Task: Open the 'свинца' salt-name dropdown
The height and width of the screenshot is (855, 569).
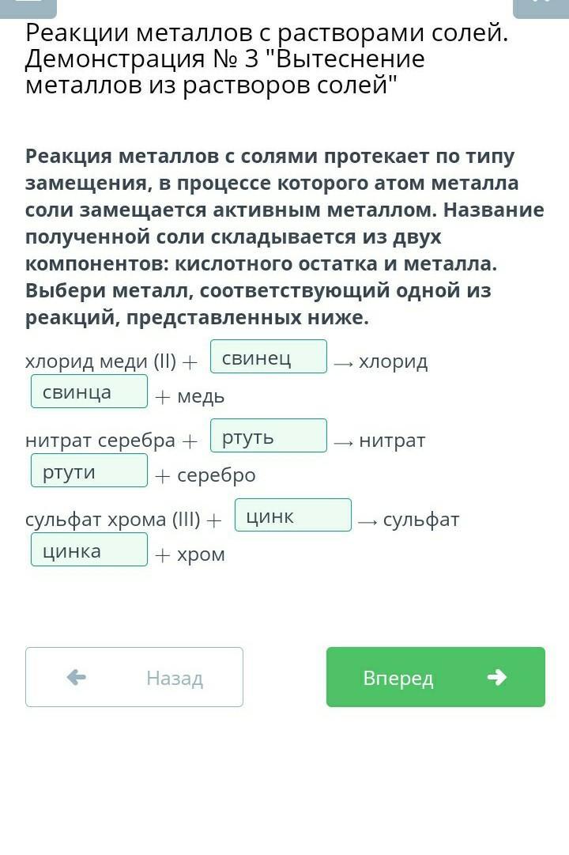Action: click(89, 391)
